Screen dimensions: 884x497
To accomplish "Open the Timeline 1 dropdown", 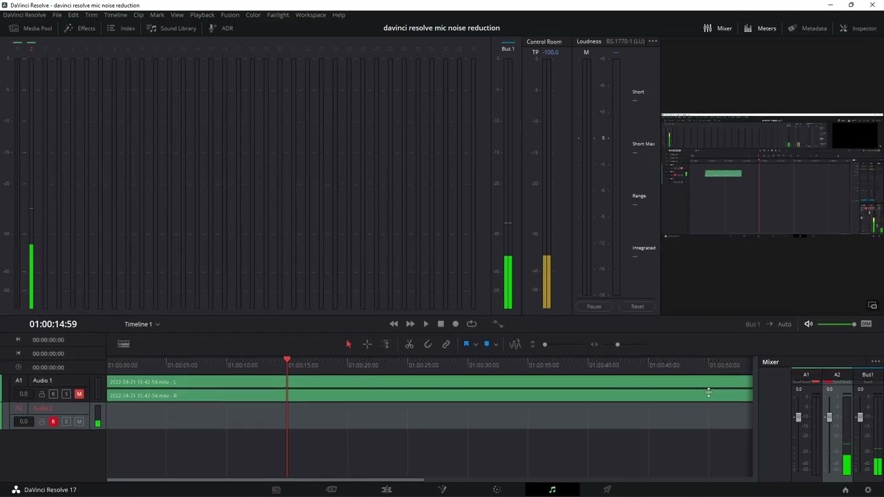I will 142,324.
